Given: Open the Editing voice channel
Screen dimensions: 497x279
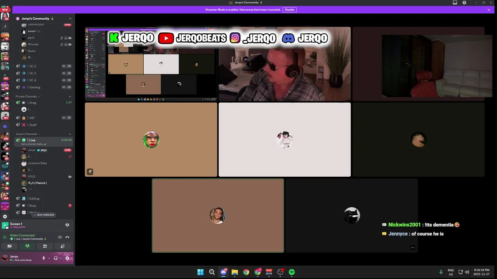Looking at the screenshot, I should point(43,198).
